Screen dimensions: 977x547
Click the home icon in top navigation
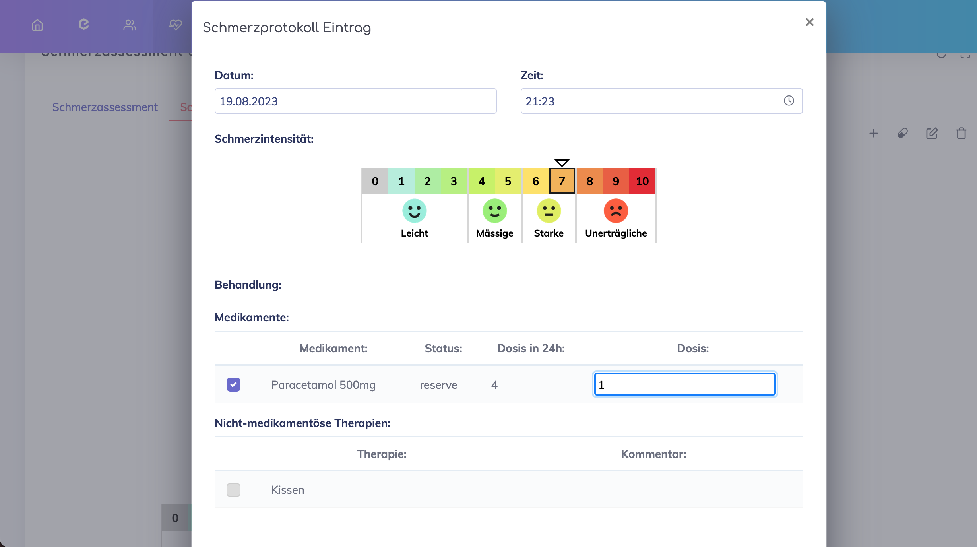pos(37,25)
